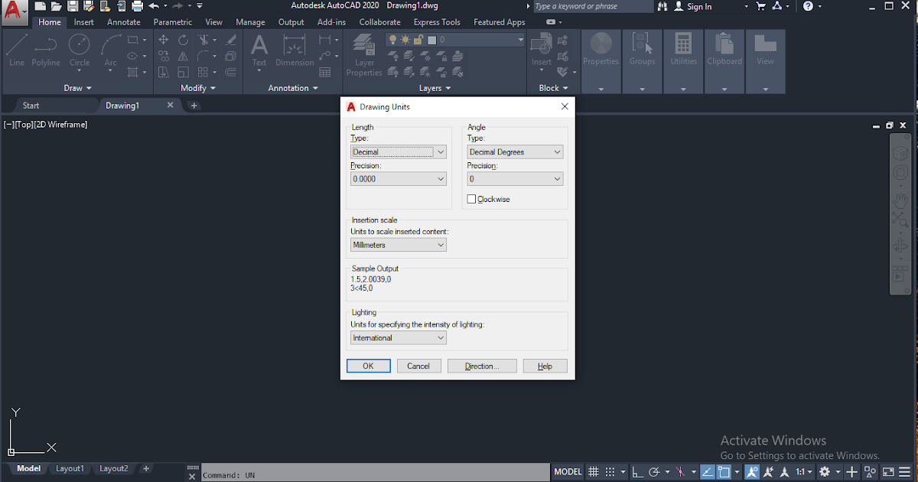Image resolution: width=918 pixels, height=482 pixels.
Task: Switch to the Annotate ribbon tab
Action: [x=123, y=21]
